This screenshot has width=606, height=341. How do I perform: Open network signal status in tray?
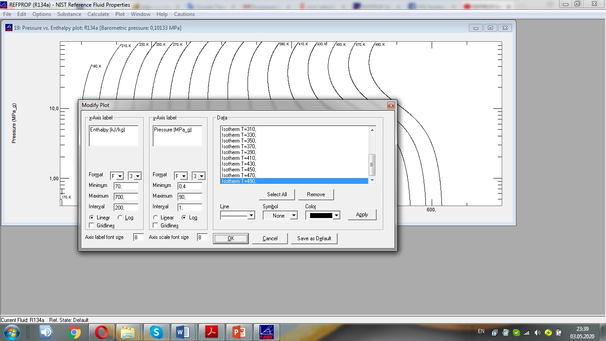pos(527,333)
